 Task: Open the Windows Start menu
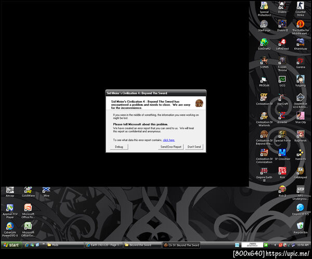[x=11, y=245]
